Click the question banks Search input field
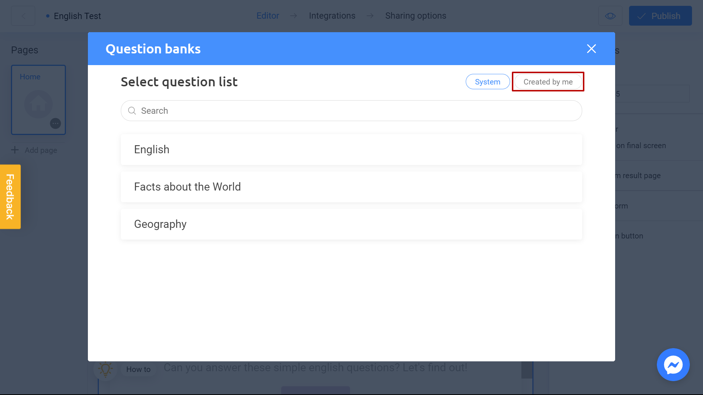 (351, 110)
